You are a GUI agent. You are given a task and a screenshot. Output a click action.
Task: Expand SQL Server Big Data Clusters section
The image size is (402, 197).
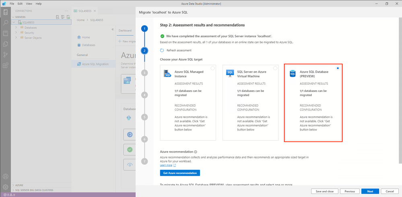pyautogui.click(x=13, y=190)
